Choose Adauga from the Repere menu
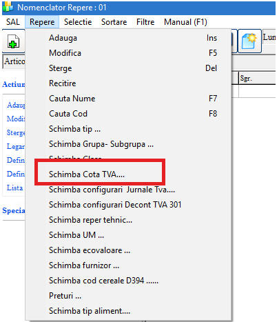 click(128, 38)
